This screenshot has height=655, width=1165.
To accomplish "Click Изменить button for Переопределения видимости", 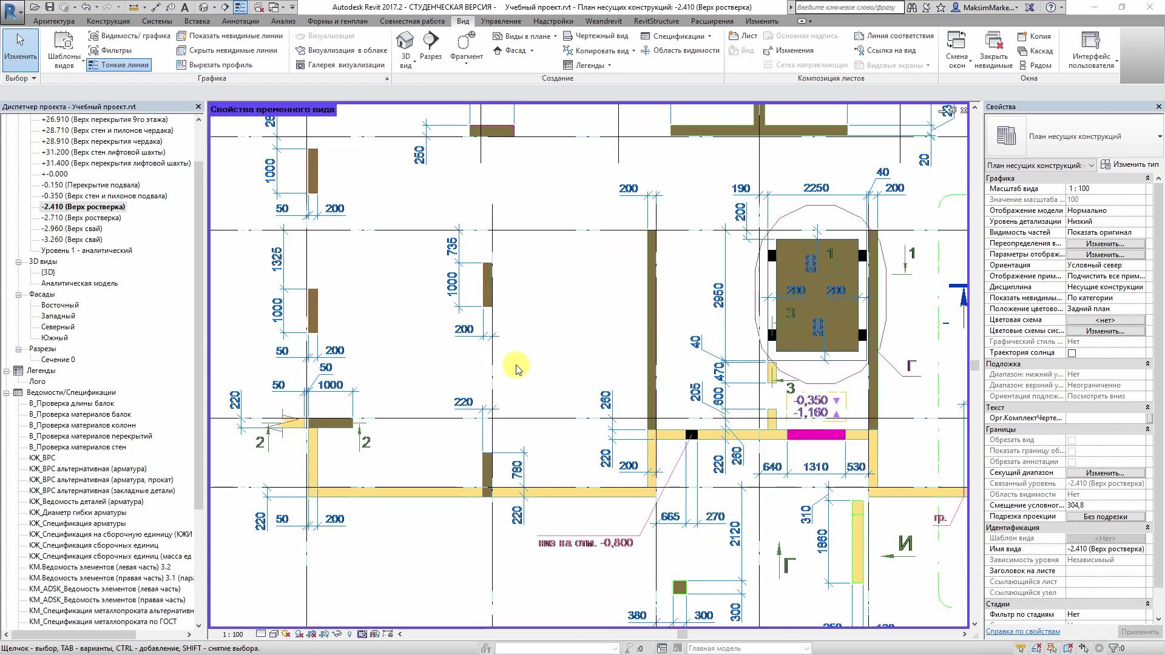I will pos(1105,244).
